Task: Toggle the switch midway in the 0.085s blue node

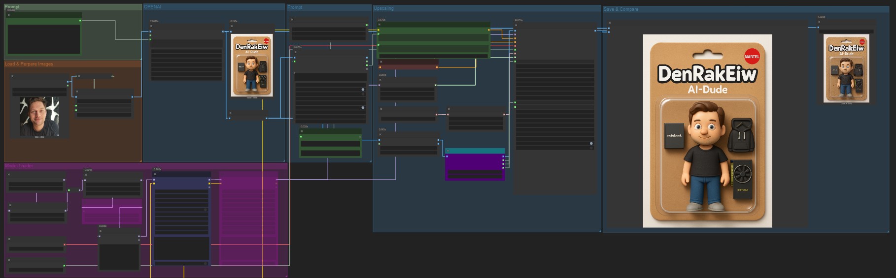Action: click(x=206, y=210)
